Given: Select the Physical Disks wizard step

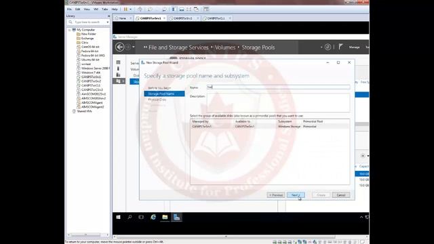Looking at the screenshot, I should point(157,100).
